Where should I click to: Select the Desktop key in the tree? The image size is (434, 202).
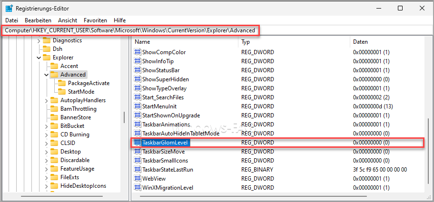click(70, 152)
